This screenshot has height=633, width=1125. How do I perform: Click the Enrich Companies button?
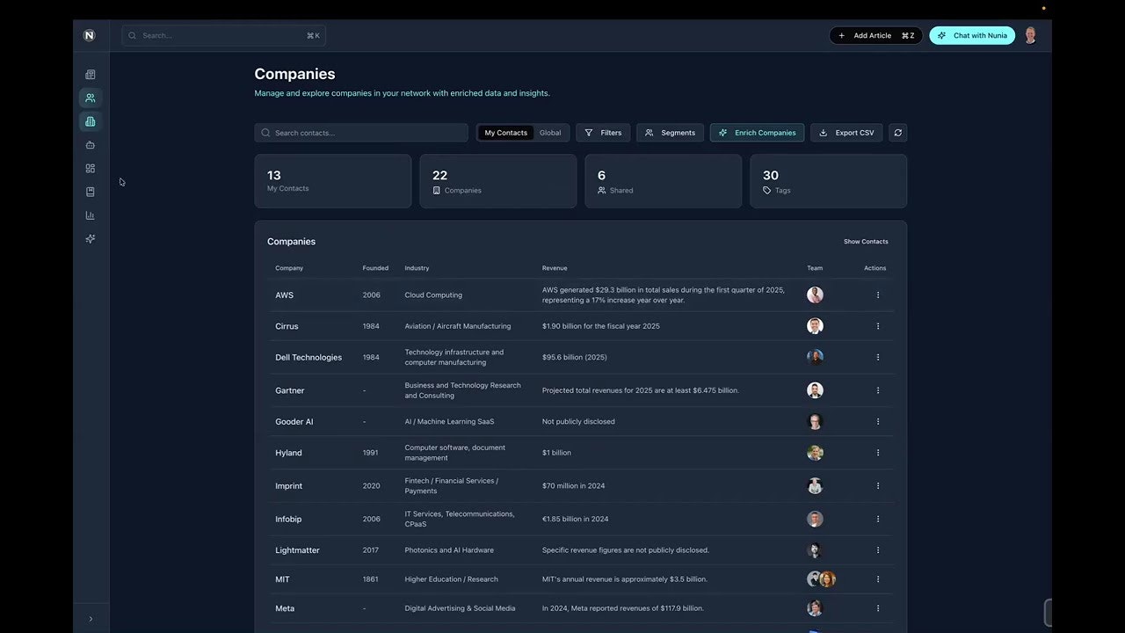(x=757, y=132)
